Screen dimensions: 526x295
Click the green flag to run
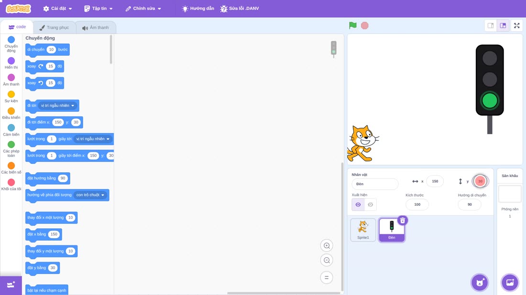[x=352, y=25]
